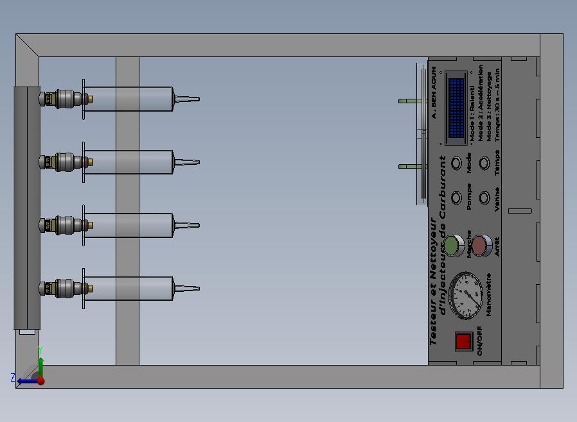Select the 'Testeur et Nettoyeur' title text

[x=434, y=281]
